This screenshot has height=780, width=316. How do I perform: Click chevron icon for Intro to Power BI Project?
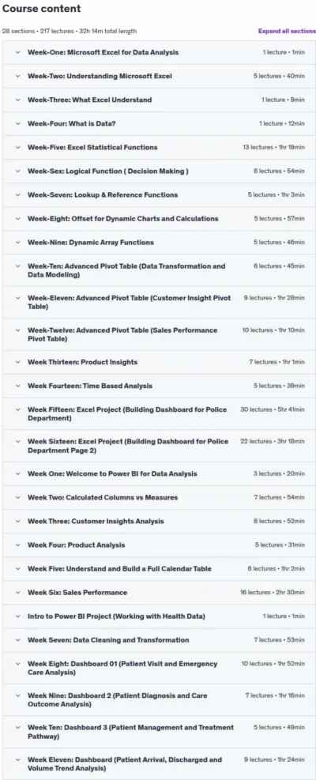[18, 616]
